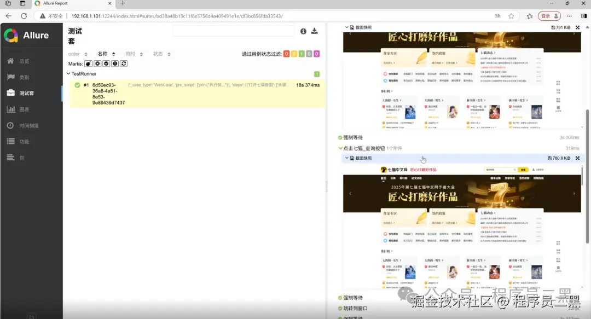591x319 pixels.
Task: Click the 780.9 KiB save icon
Action: pyautogui.click(x=550, y=158)
